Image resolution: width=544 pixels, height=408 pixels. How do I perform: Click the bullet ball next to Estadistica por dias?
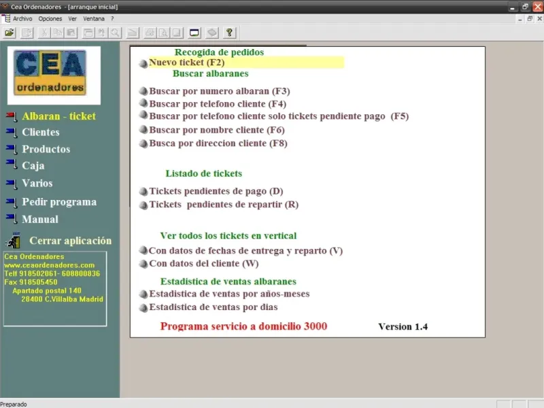[x=143, y=308]
